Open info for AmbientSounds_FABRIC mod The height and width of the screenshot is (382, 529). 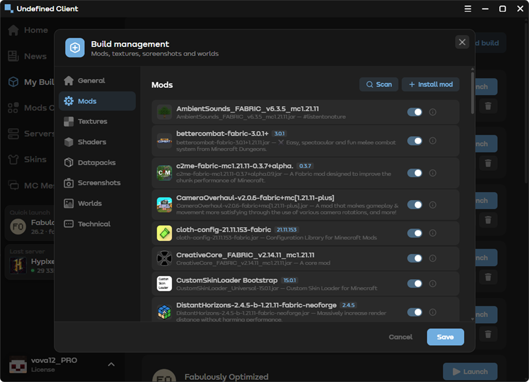pos(433,112)
